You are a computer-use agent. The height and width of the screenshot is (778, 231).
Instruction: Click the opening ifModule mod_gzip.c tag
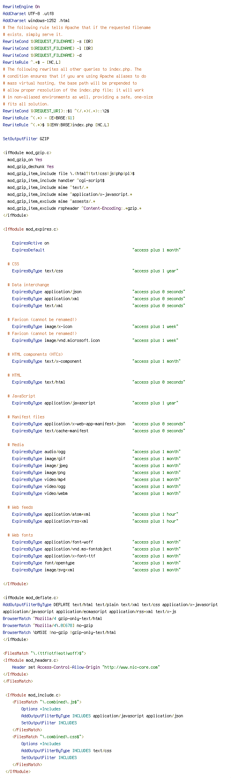click(x=27, y=153)
